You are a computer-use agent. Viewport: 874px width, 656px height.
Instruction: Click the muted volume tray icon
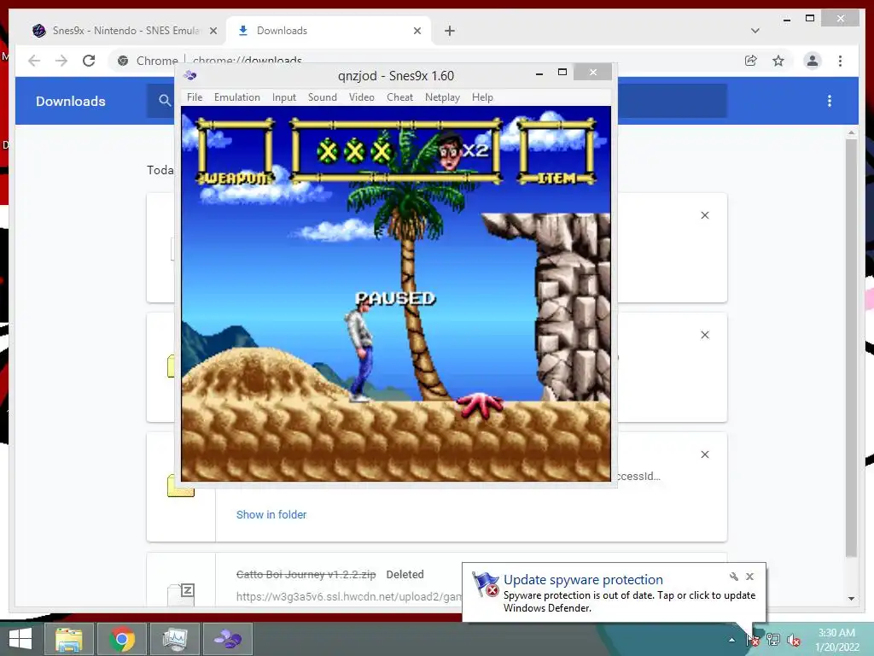(794, 640)
